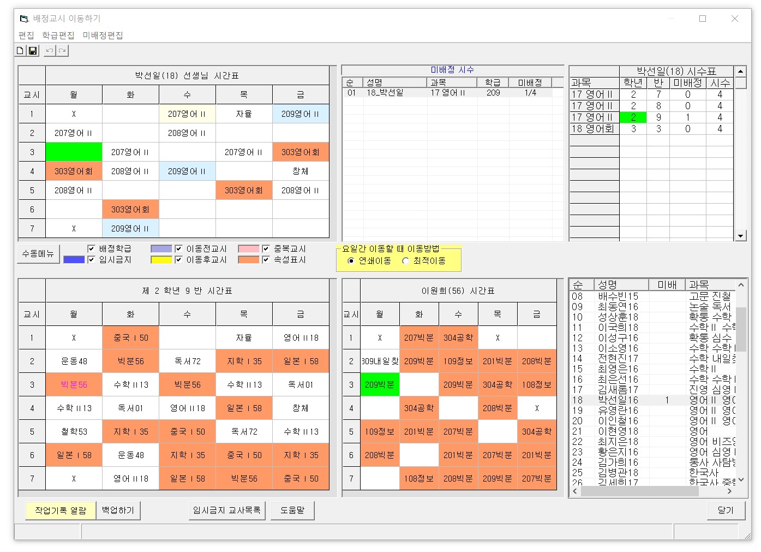The width and height of the screenshot is (761, 552).
Task: Uncheck the 이동후교시 checkbox
Action: pos(178,259)
